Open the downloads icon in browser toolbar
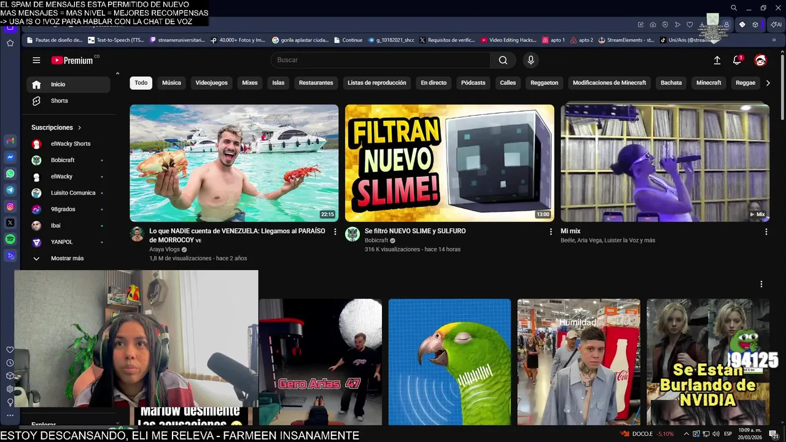This screenshot has height=442, width=786. click(x=702, y=25)
